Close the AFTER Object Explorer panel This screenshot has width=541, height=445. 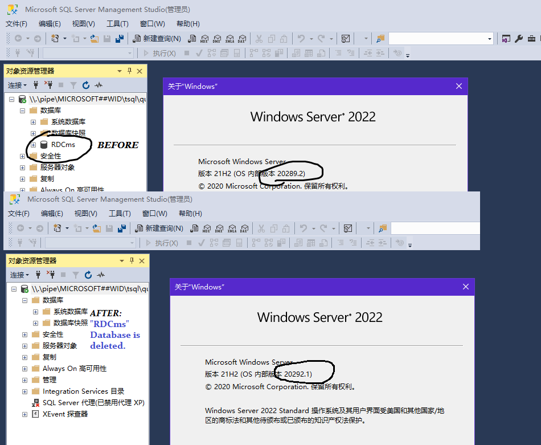pos(142,260)
